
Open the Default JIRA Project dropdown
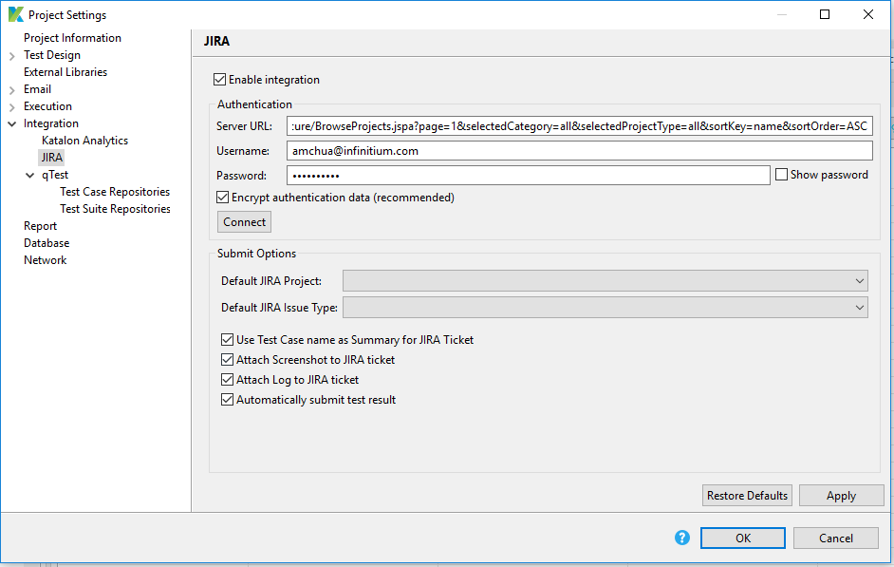click(605, 280)
